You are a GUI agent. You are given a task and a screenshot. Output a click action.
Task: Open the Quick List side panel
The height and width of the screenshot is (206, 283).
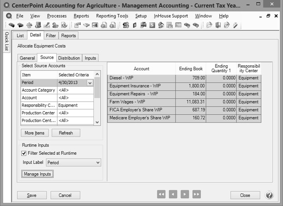pos(7,41)
